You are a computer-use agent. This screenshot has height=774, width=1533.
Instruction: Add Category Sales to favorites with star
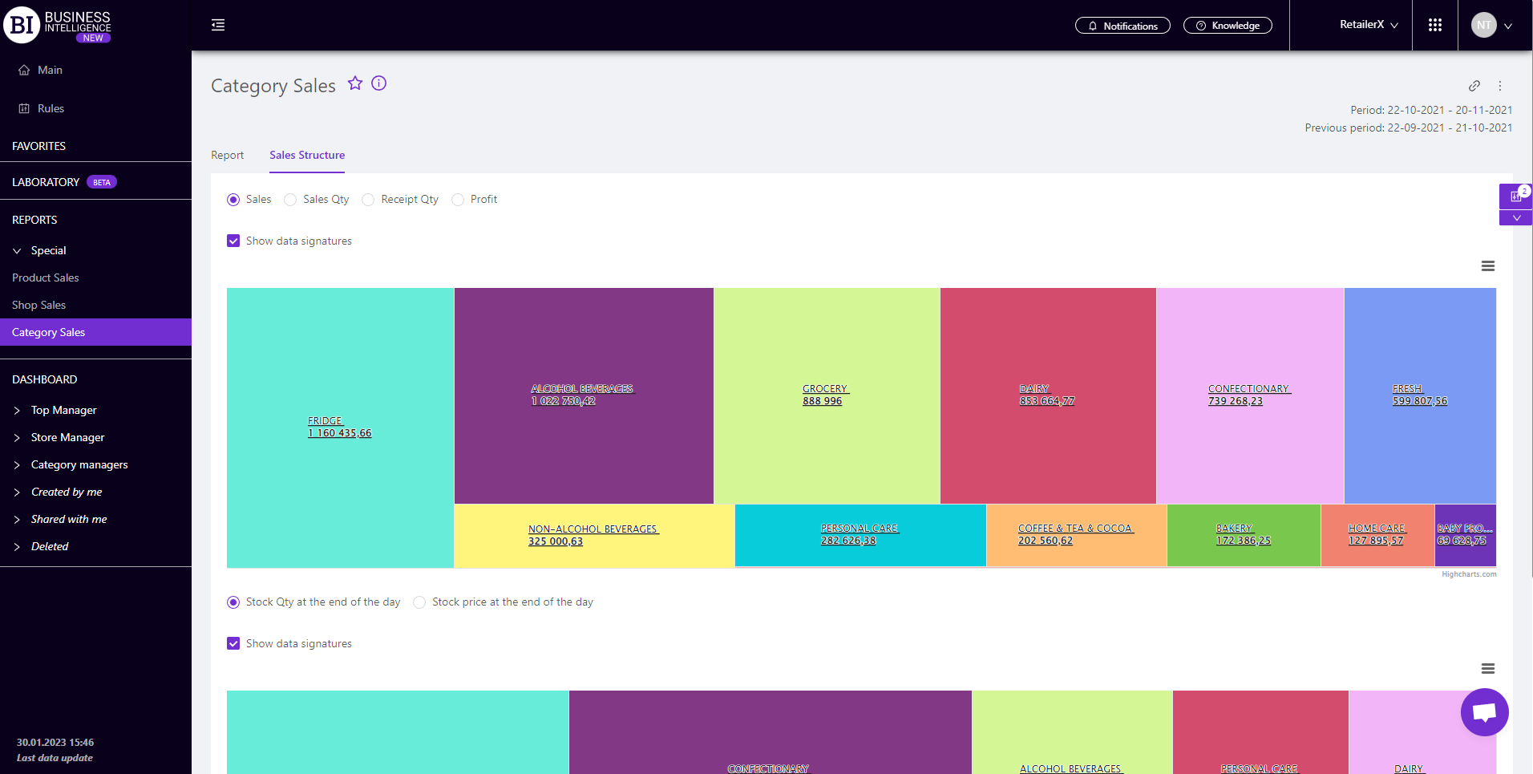(355, 83)
